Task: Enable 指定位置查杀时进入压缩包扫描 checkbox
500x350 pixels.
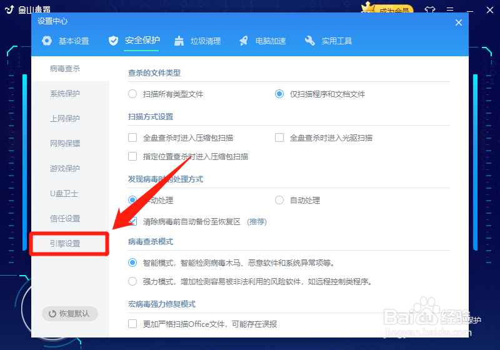Action: point(132,156)
